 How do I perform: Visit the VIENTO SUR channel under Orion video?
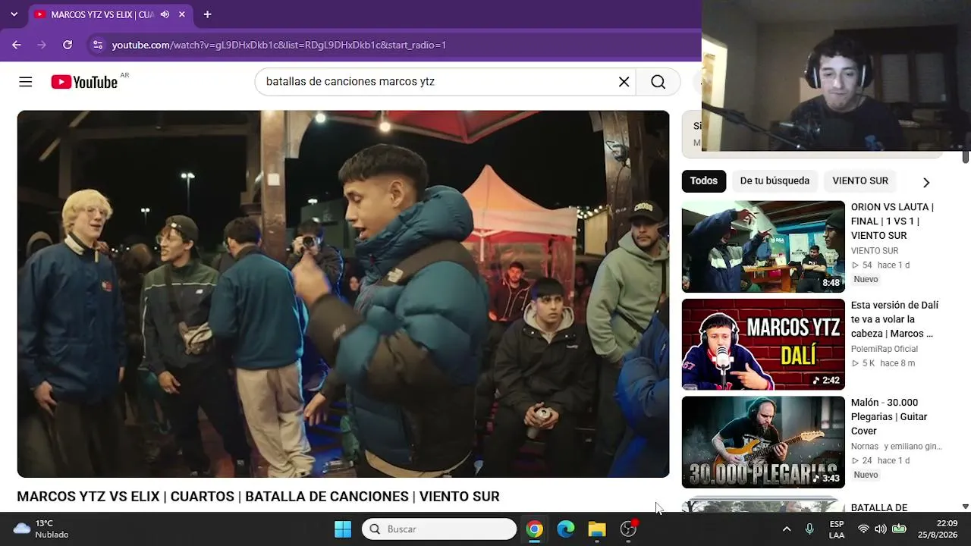click(875, 251)
